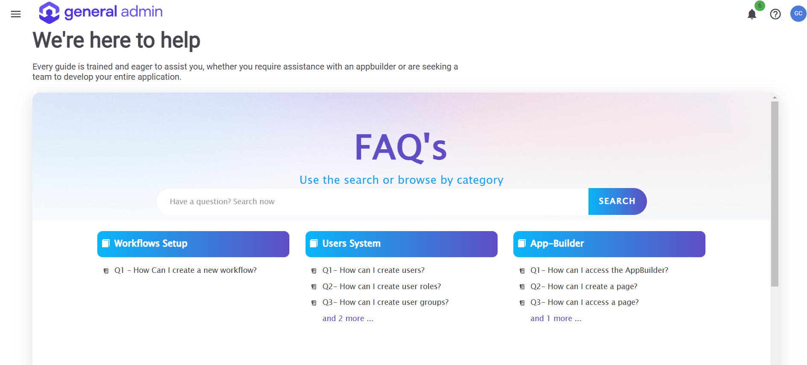Open "How can I create user groups?"
Image resolution: width=807 pixels, height=365 pixels.
[x=385, y=302]
